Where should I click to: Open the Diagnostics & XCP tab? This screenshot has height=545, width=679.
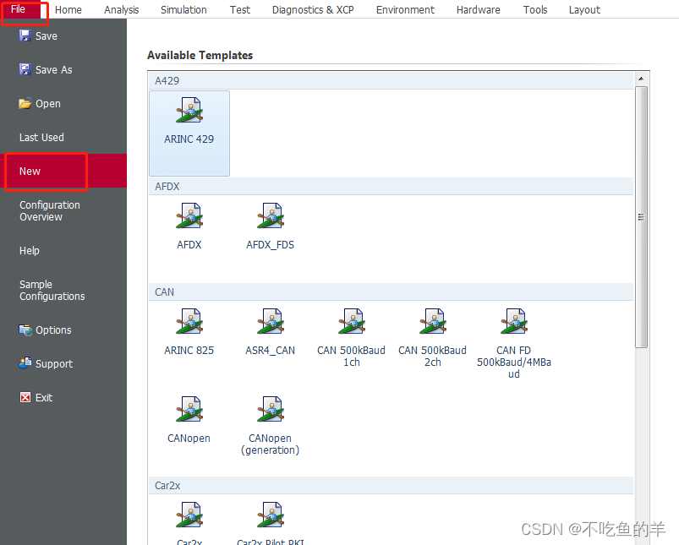[313, 9]
